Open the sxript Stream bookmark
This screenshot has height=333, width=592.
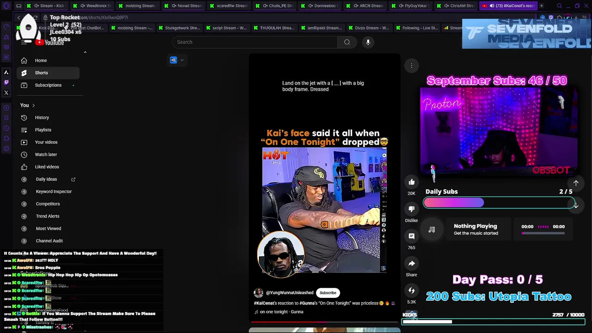[x=226, y=28]
